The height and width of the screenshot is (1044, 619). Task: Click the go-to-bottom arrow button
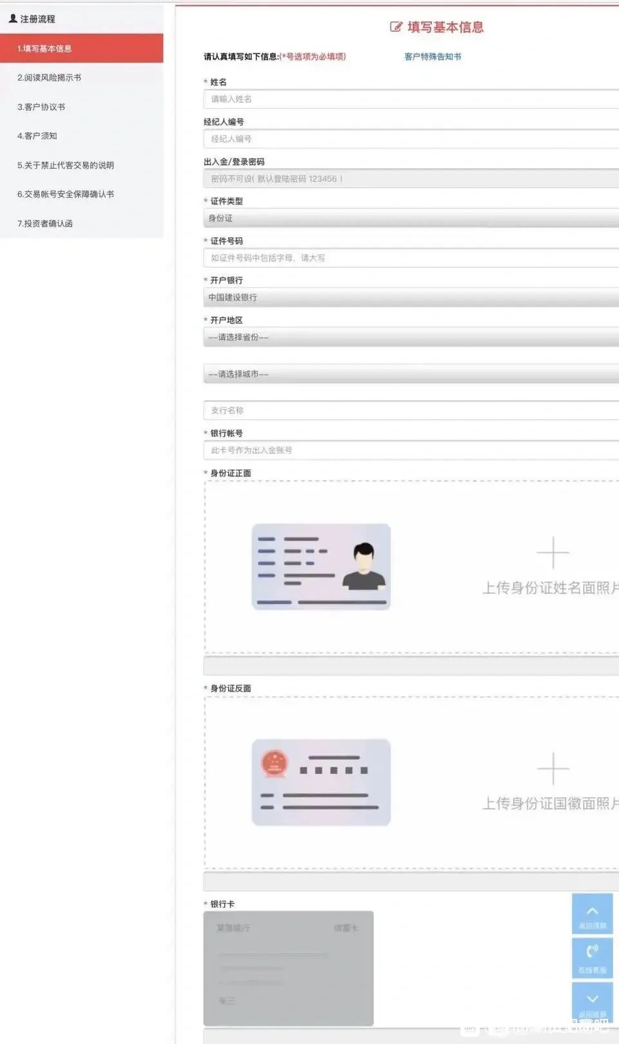tap(592, 1001)
